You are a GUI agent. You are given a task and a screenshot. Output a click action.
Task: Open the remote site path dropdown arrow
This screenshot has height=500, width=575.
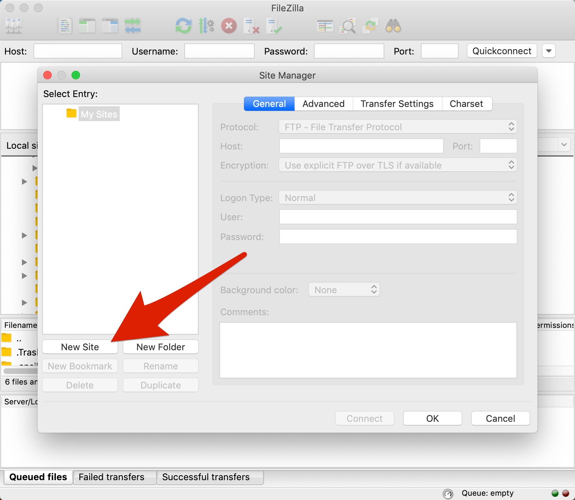click(564, 145)
